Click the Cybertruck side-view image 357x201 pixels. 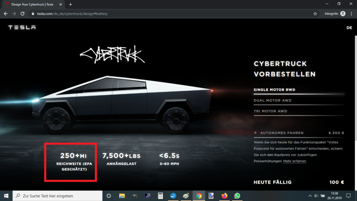point(122,105)
